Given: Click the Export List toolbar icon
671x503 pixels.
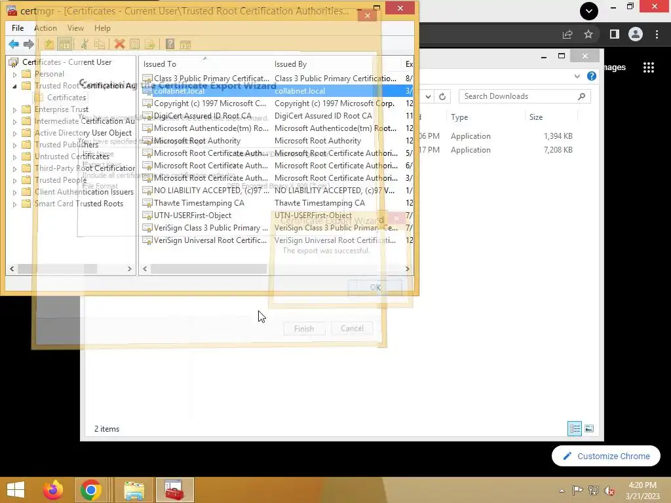Looking at the screenshot, I should [x=150, y=44].
